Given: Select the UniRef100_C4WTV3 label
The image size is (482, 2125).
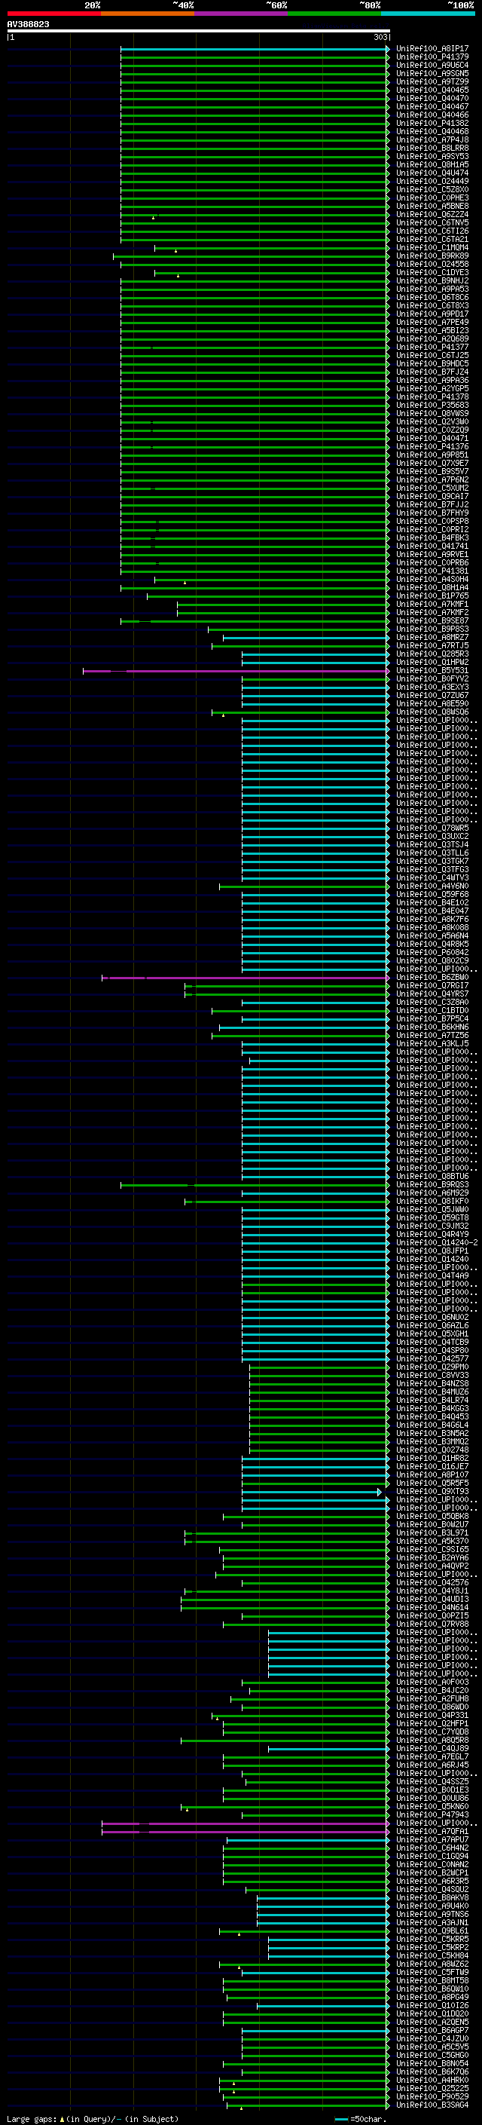Looking at the screenshot, I should pyautogui.click(x=432, y=877).
